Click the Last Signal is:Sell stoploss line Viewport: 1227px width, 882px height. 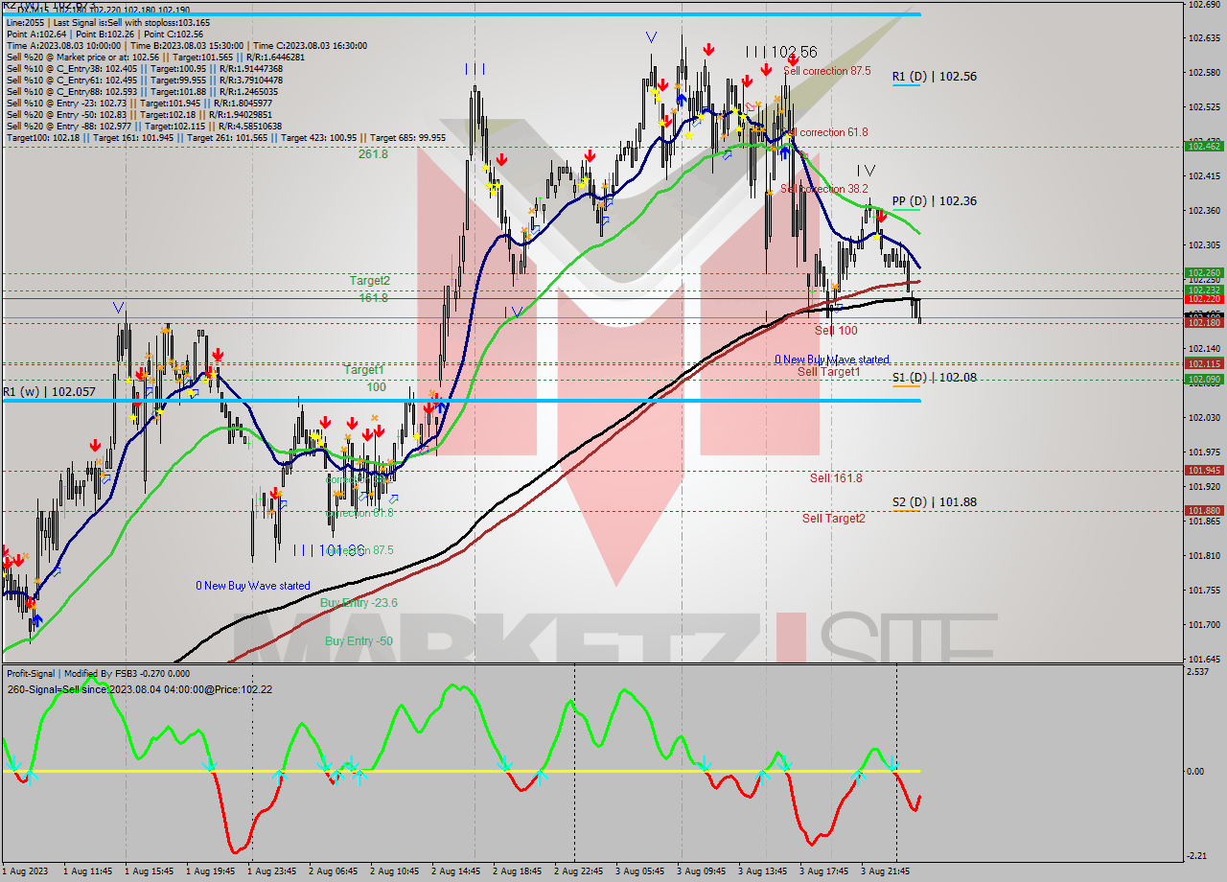click(x=108, y=22)
